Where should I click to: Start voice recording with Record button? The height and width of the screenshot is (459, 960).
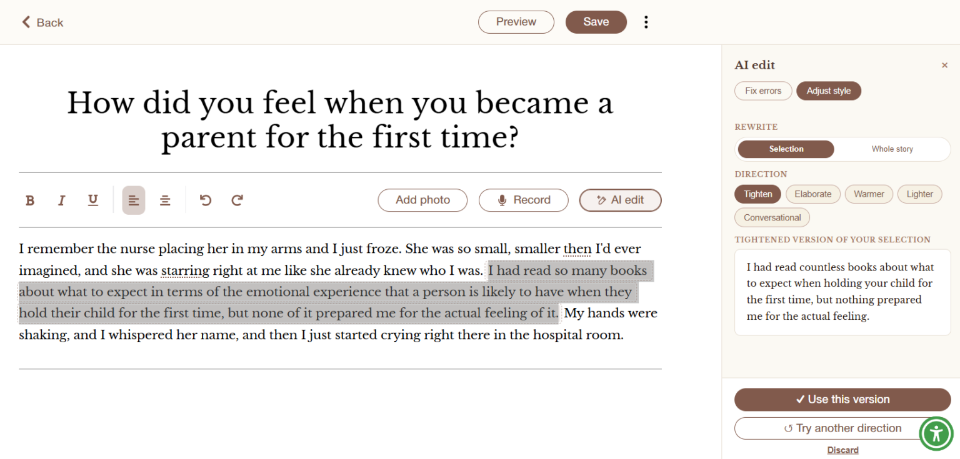click(x=523, y=200)
